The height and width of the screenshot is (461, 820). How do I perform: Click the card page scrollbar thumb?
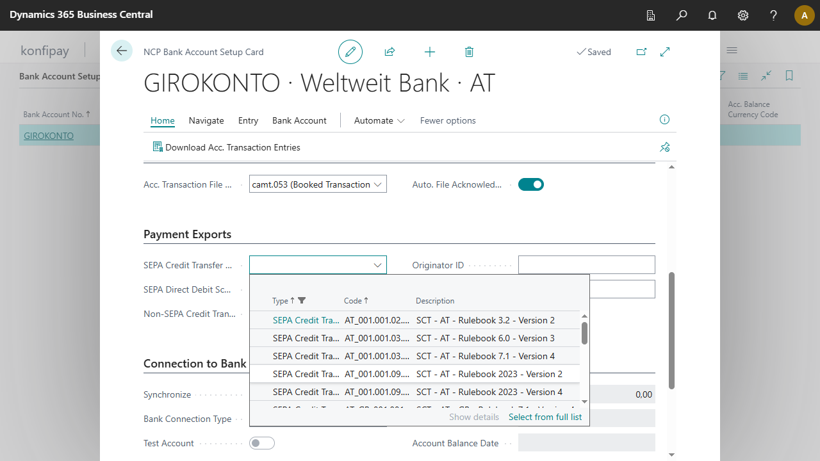click(x=671, y=330)
